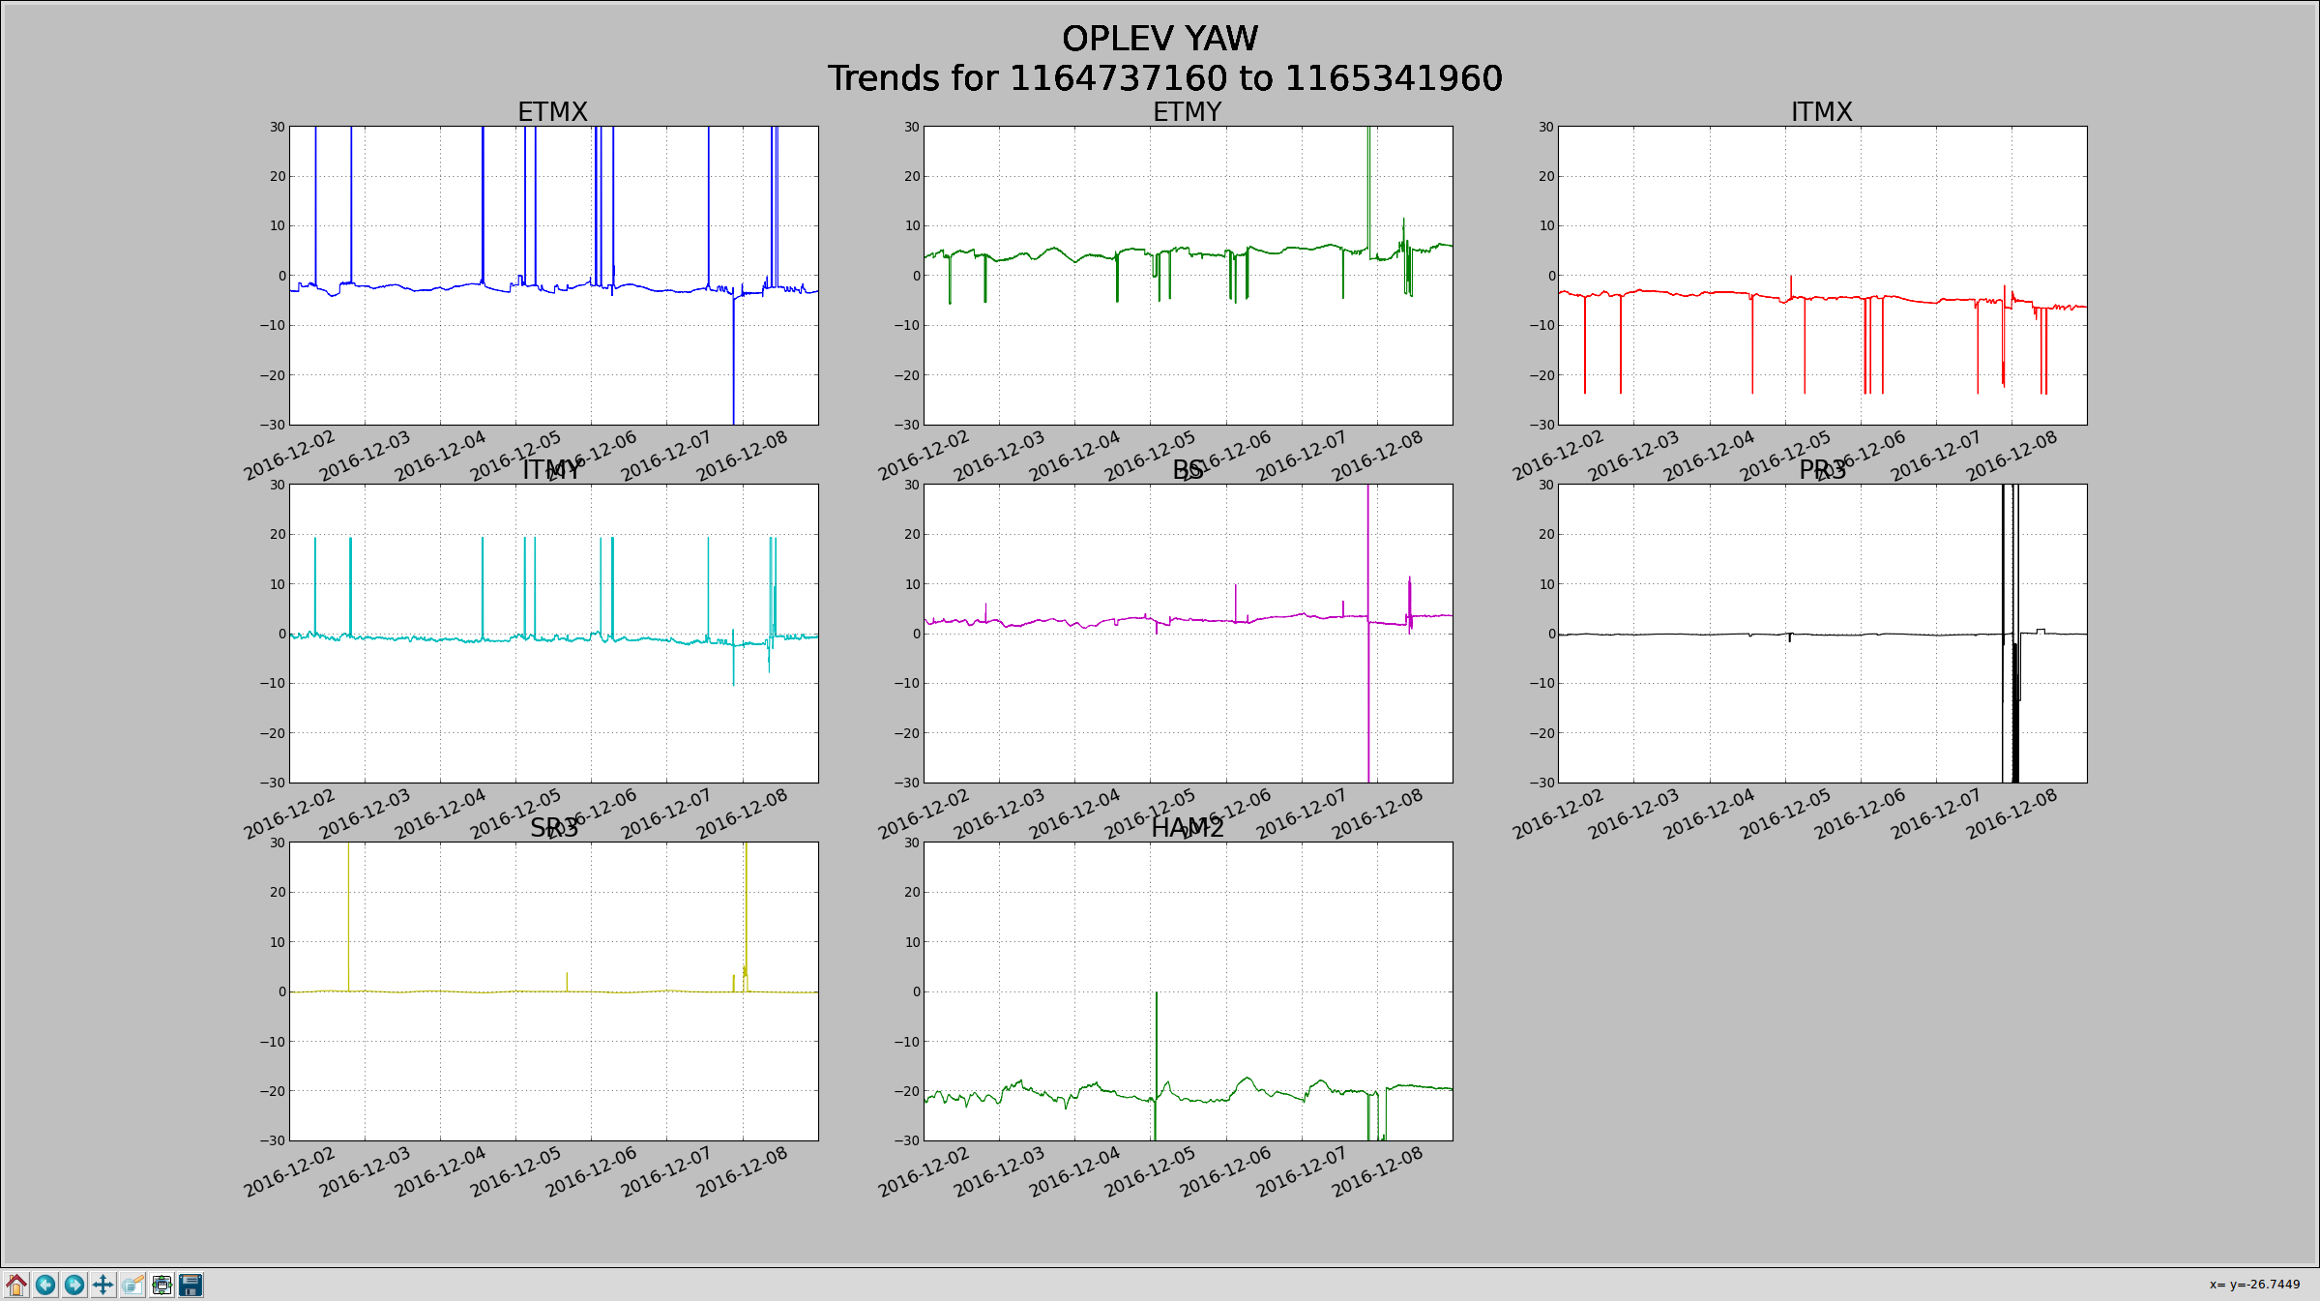Click the 2016-12-02 date label under HAM2
2320x1301 pixels.
pos(925,1171)
